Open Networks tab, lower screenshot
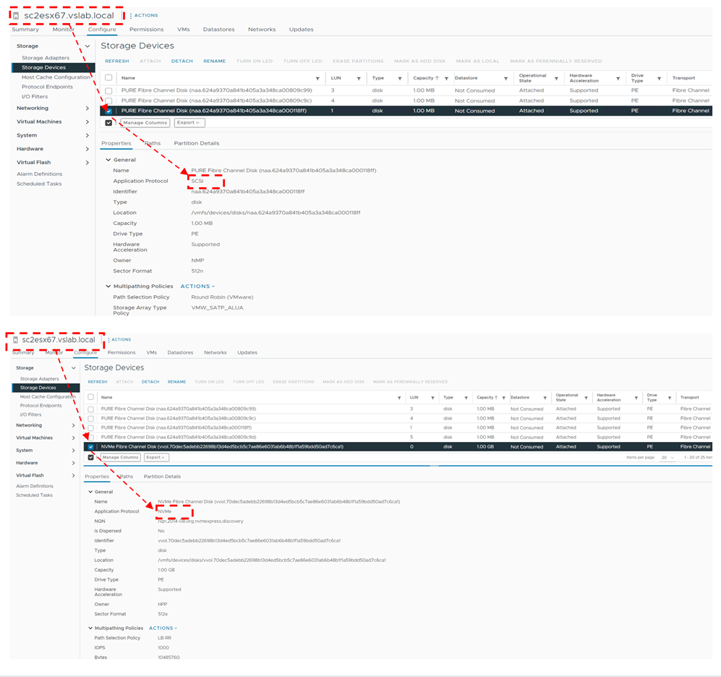Viewport: 721px width, 677px height. coord(216,353)
